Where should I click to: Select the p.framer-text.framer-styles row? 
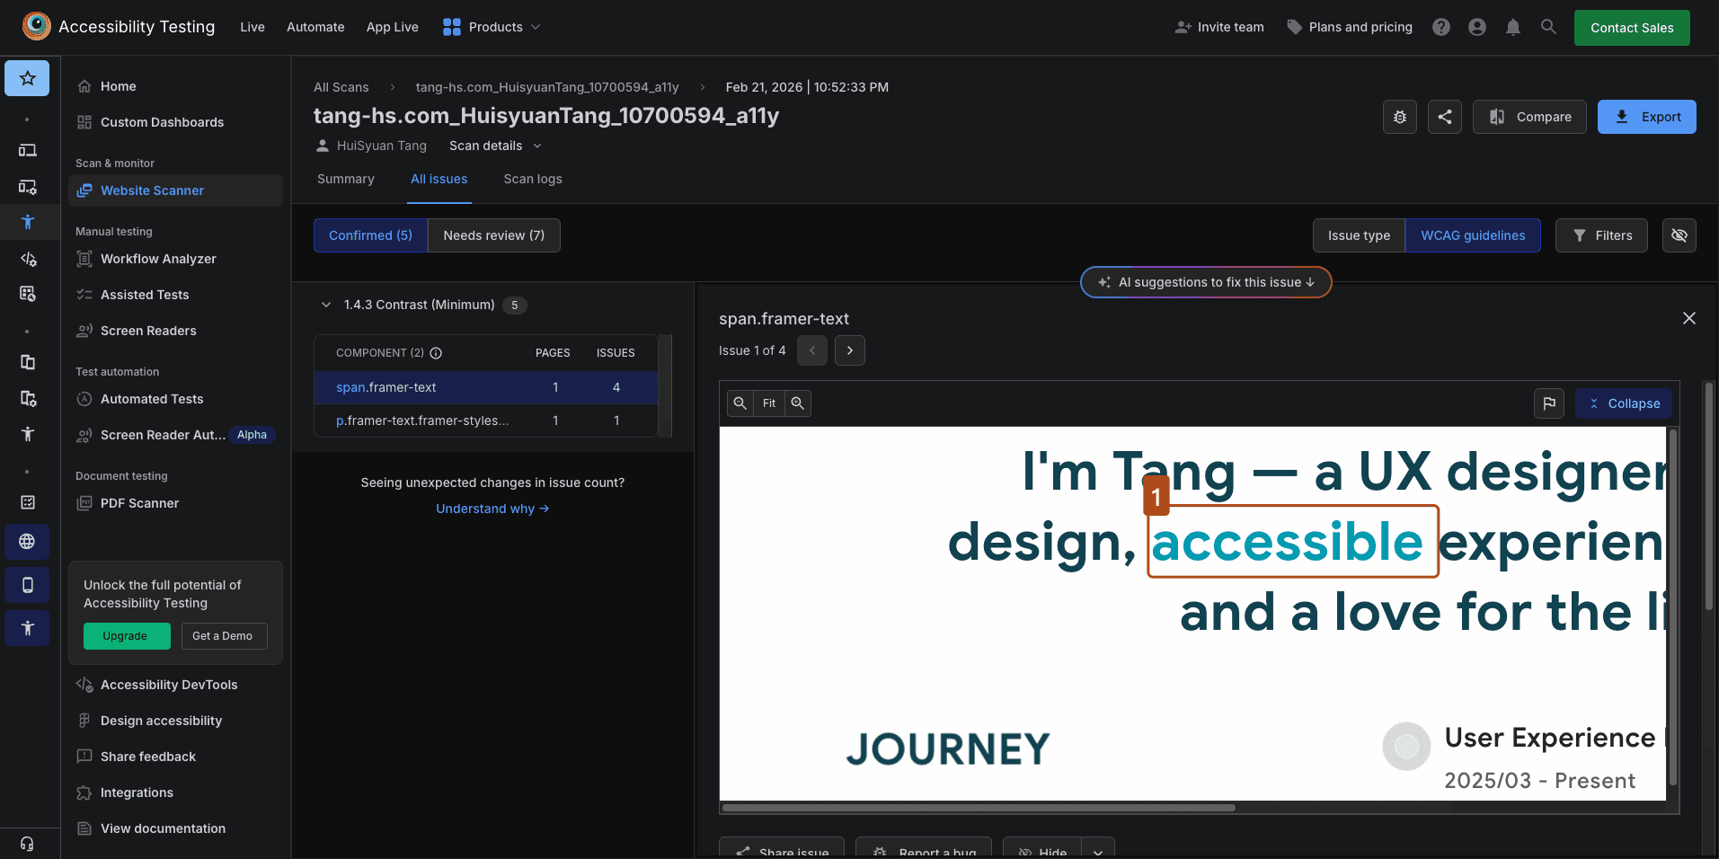click(485, 421)
